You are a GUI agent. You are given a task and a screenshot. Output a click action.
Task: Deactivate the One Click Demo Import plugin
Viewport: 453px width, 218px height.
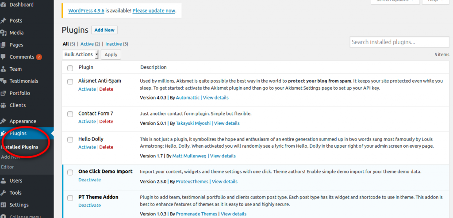click(x=89, y=180)
